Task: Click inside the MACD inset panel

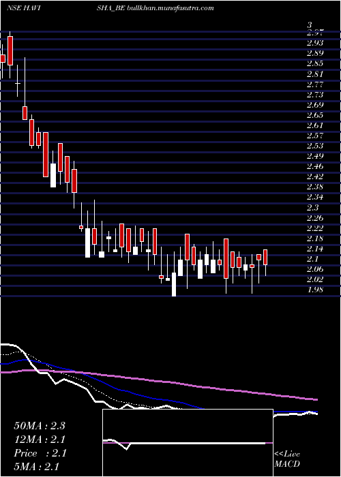Action: (188, 443)
